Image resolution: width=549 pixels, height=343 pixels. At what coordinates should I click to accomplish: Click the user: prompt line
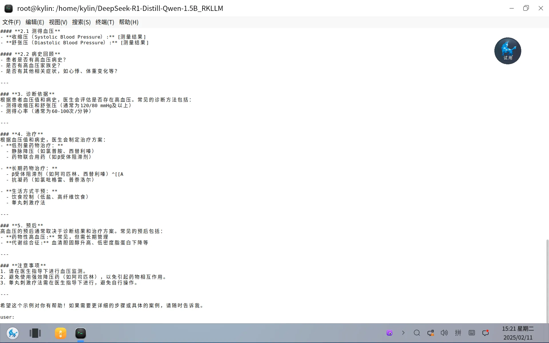(7, 317)
